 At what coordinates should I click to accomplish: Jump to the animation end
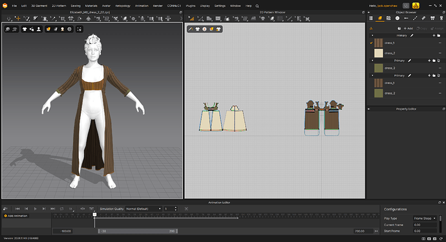(x=52, y=209)
